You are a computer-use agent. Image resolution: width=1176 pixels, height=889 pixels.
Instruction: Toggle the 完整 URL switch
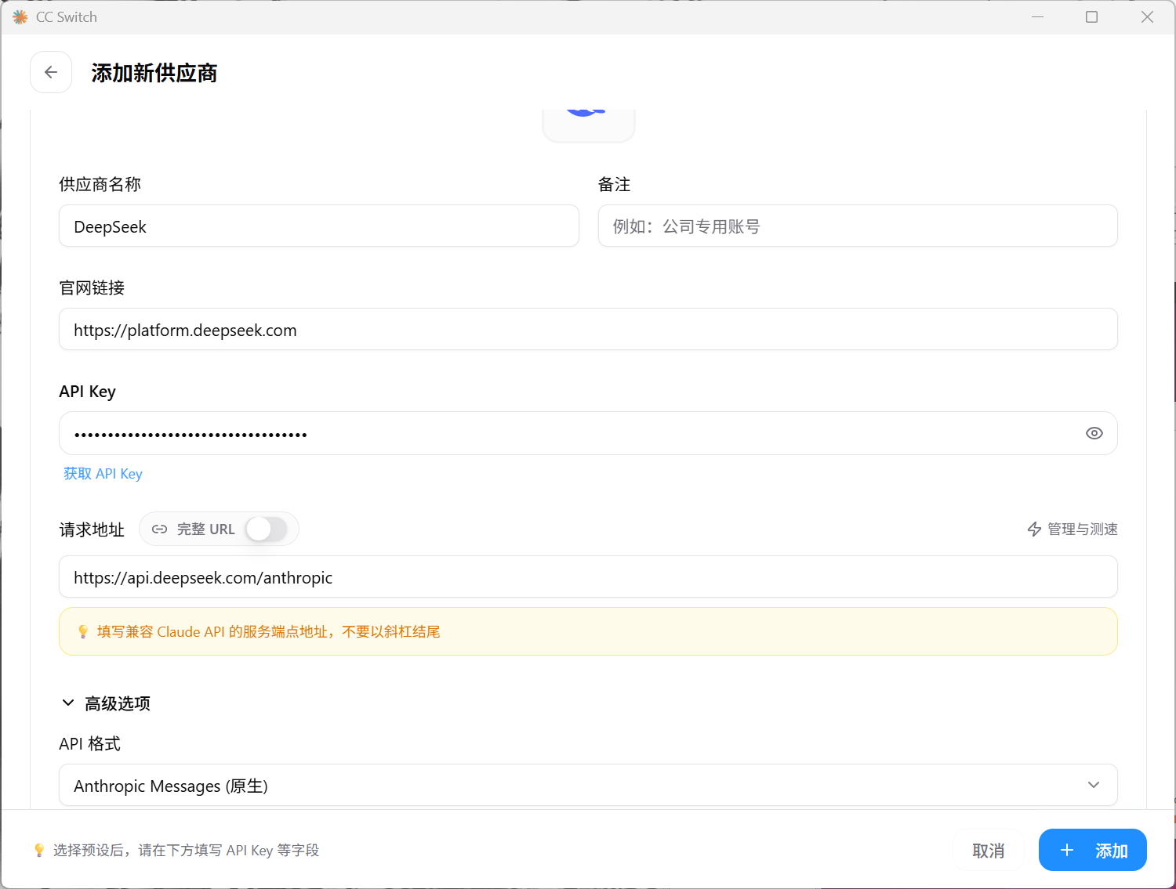[267, 529]
